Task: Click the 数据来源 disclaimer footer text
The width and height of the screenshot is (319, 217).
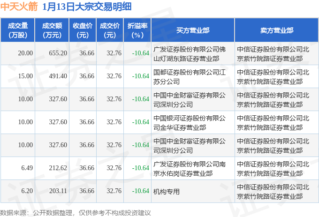Action: tap(76, 213)
